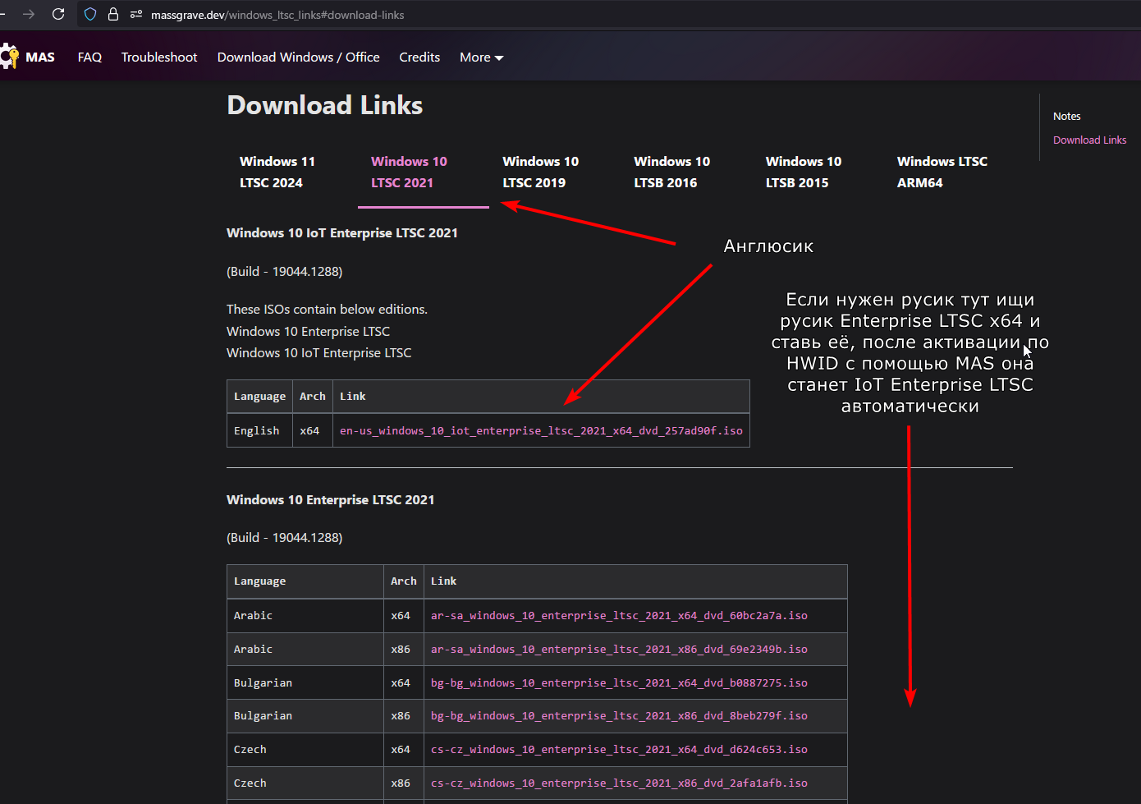Reload the page with the refresh icon
The image size is (1141, 804).
[58, 14]
